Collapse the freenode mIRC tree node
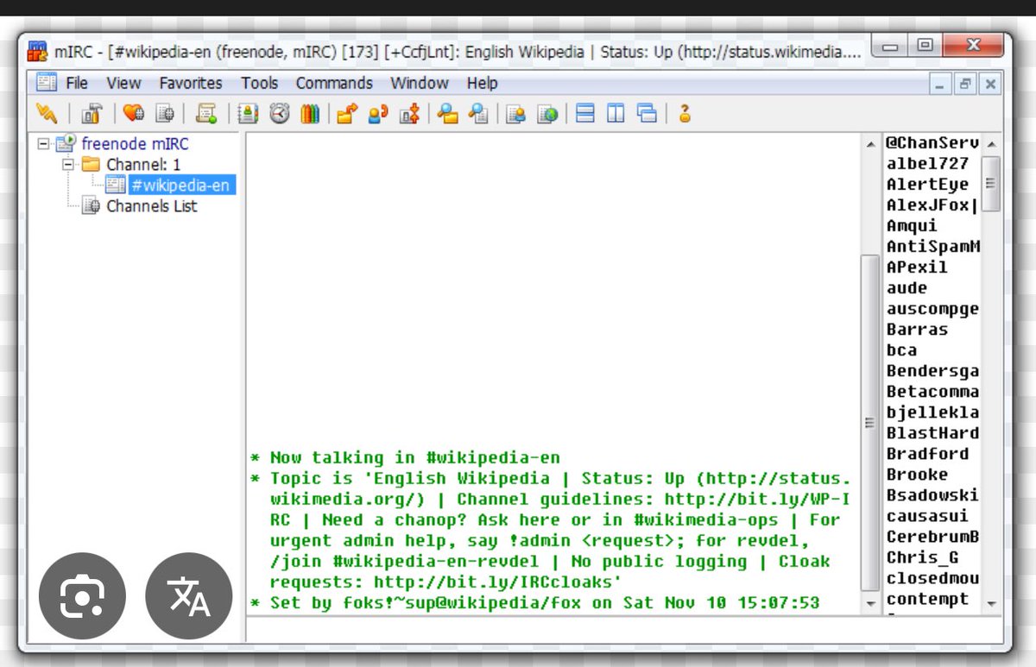 tap(43, 144)
